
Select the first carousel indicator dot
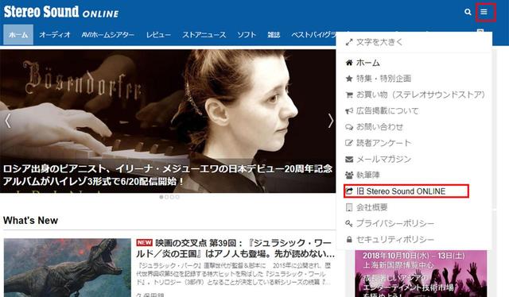[x=161, y=197]
